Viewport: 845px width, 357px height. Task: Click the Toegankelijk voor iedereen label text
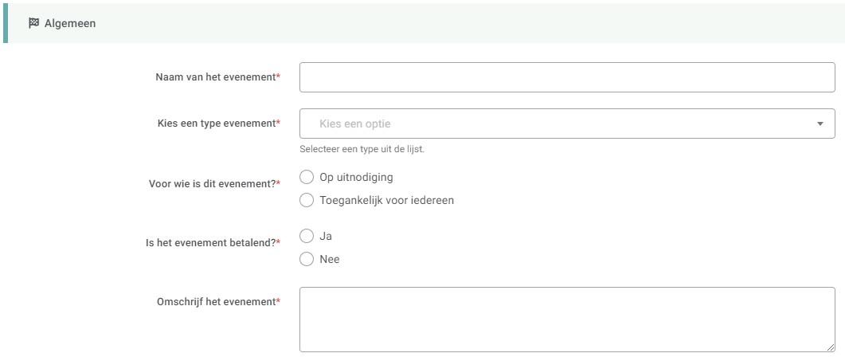pyautogui.click(x=386, y=201)
